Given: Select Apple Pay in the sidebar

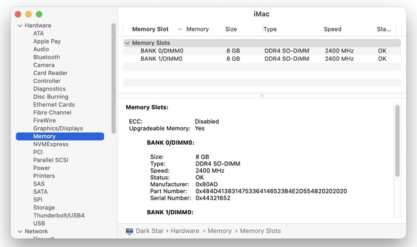Looking at the screenshot, I should [x=47, y=42].
